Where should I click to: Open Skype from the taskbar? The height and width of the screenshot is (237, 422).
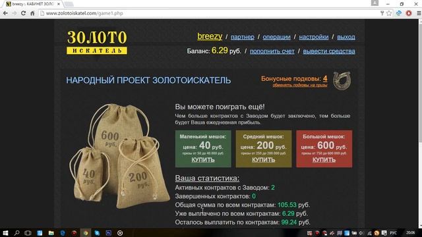(97, 233)
